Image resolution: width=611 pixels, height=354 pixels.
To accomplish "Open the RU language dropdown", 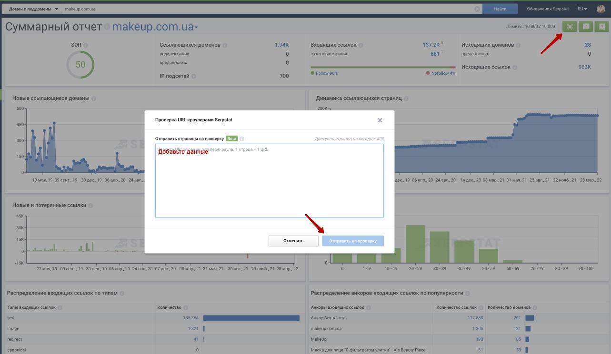I will pyautogui.click(x=582, y=9).
